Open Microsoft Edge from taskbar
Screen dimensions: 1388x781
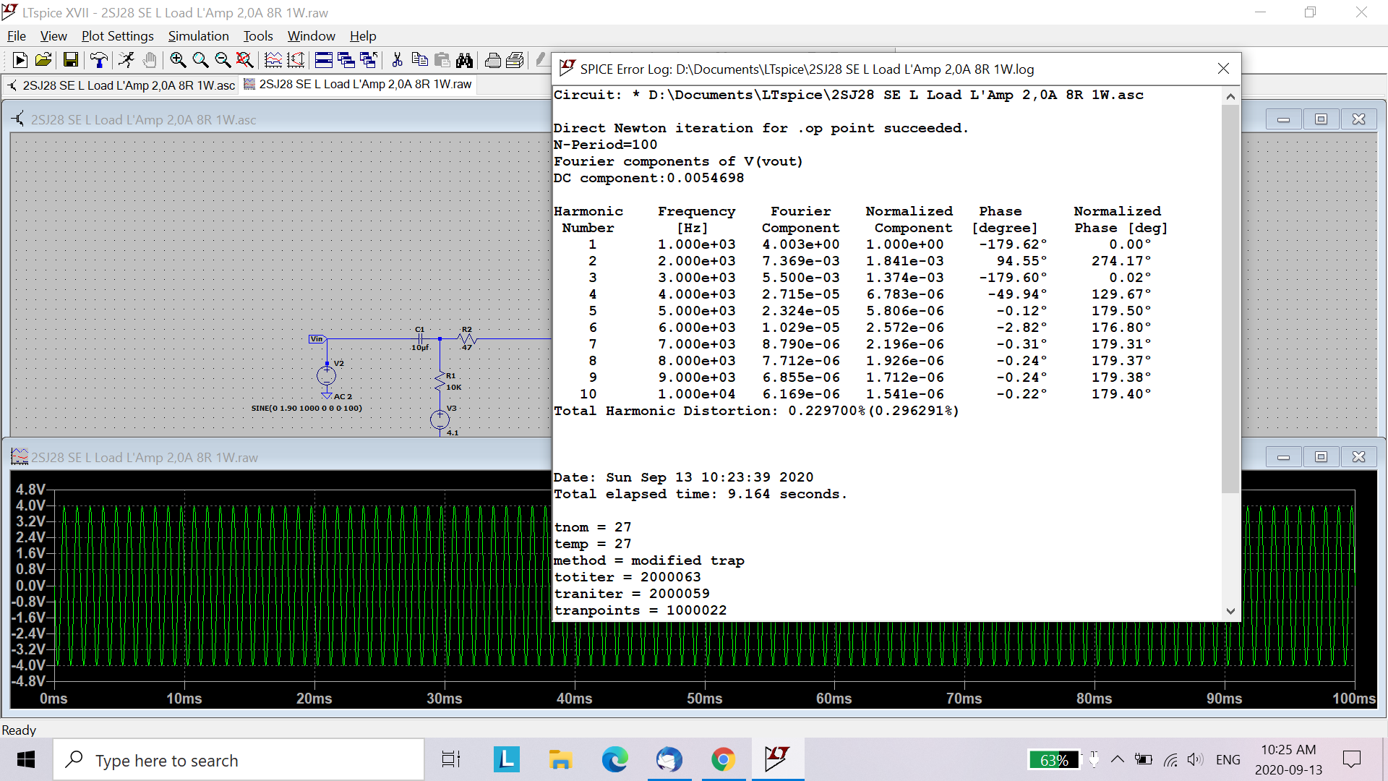[614, 760]
